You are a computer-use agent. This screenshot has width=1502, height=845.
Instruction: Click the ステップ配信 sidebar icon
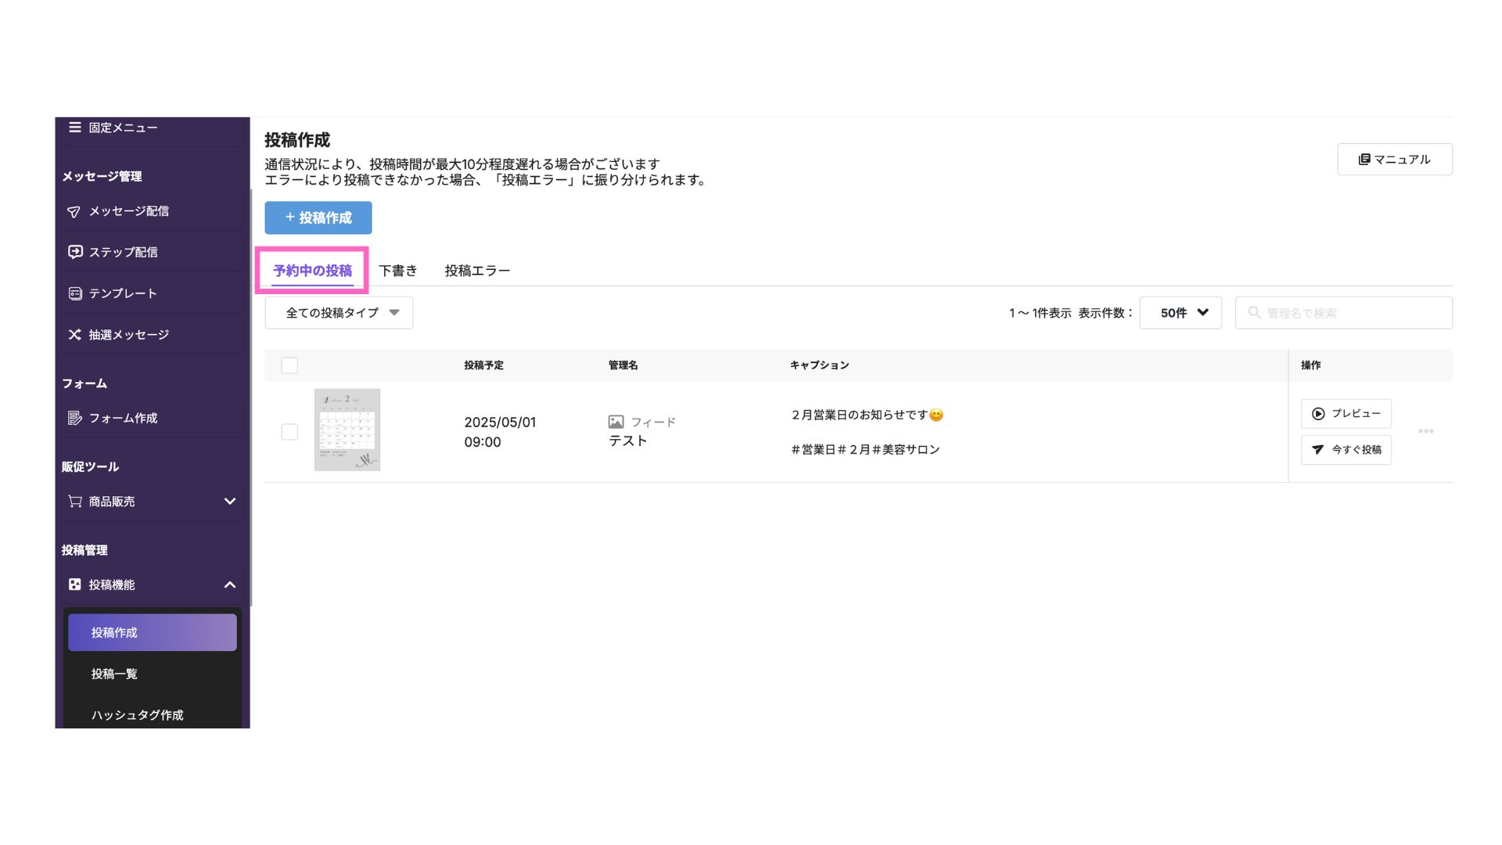tap(75, 252)
